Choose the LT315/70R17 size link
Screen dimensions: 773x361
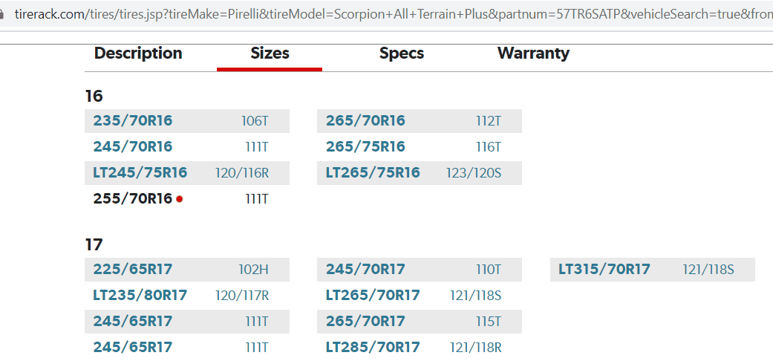(604, 270)
